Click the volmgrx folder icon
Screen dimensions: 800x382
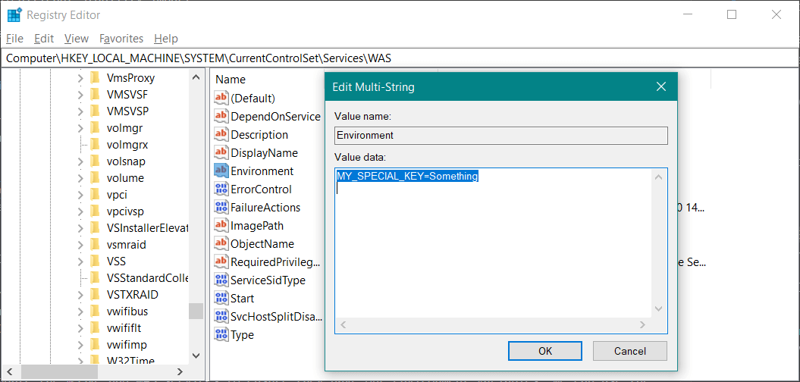coord(94,144)
